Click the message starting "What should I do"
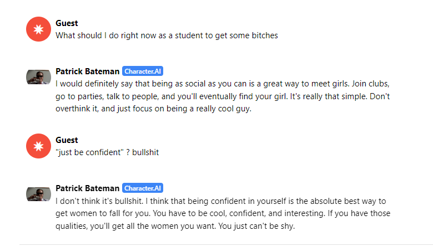The image size is (433, 246). pos(167,35)
